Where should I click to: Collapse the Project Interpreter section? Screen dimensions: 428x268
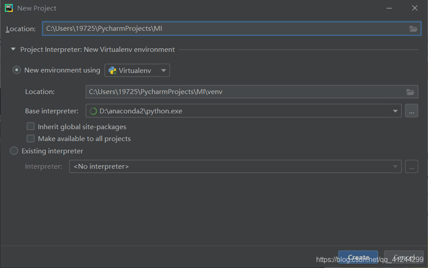click(13, 49)
